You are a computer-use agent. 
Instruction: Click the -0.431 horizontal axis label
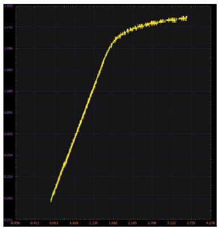click(x=34, y=223)
